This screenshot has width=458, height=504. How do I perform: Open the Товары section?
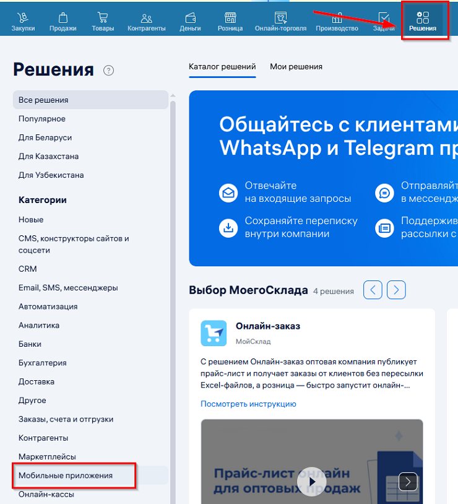click(103, 22)
